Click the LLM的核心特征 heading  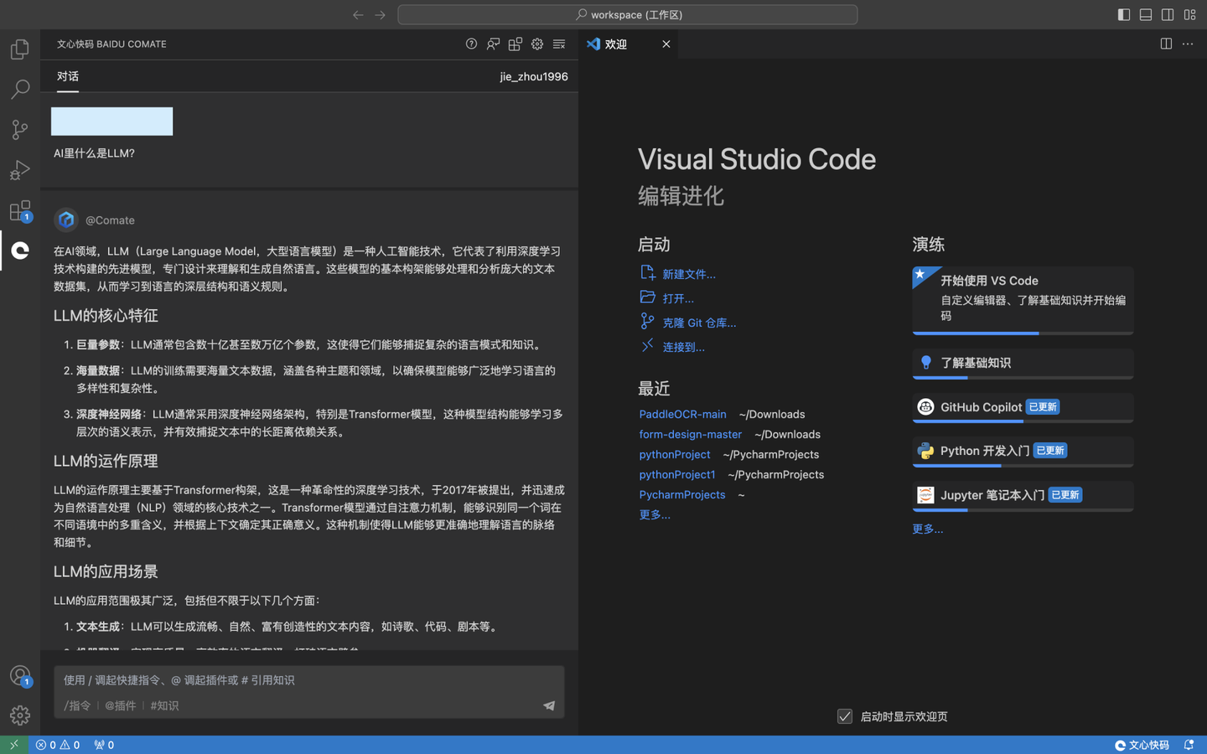coord(106,316)
